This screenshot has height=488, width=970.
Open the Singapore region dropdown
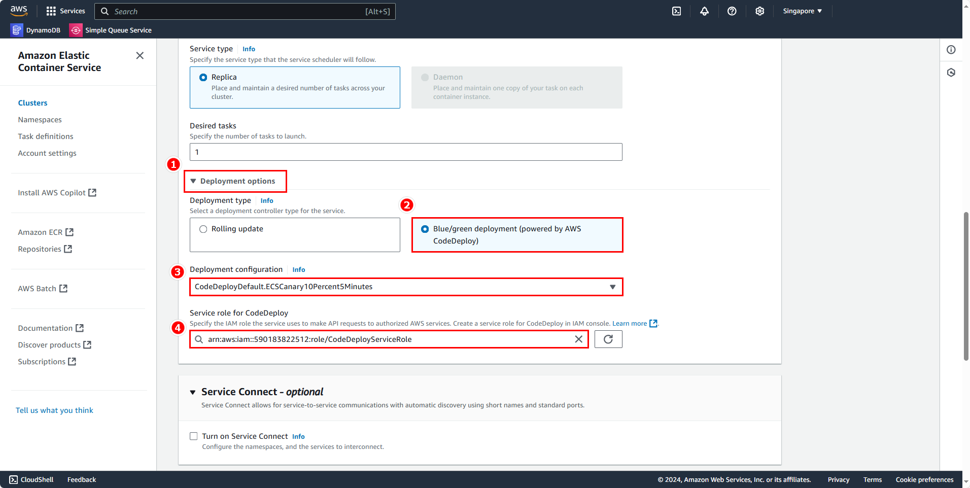click(802, 11)
